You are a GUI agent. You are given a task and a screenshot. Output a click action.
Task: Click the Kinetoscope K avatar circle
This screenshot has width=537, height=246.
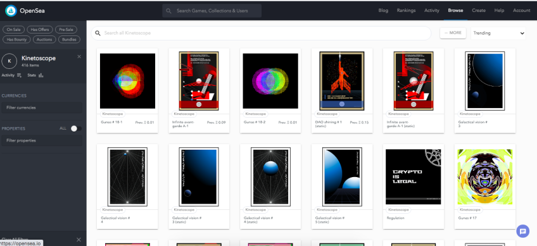tap(9, 61)
